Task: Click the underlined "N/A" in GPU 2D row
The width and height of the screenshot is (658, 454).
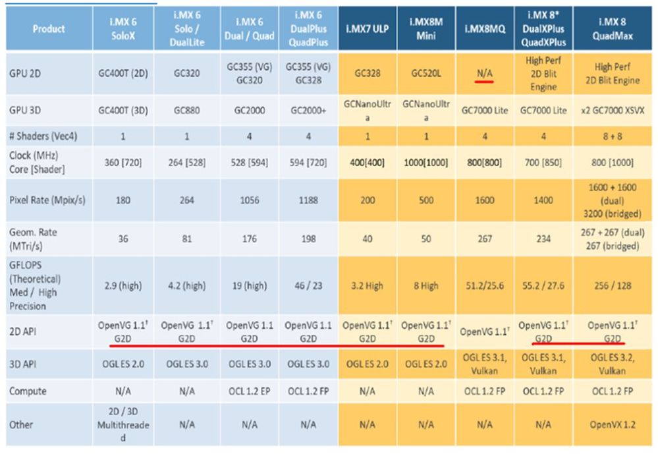Action: coord(485,74)
